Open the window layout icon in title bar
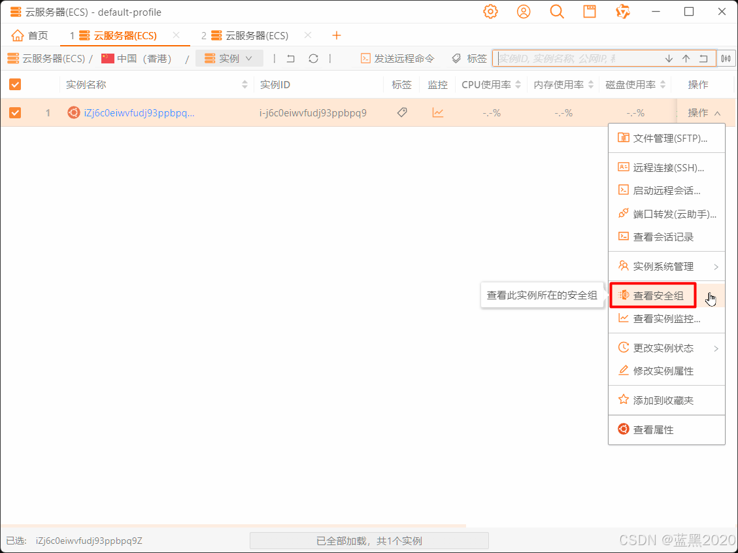 point(589,12)
